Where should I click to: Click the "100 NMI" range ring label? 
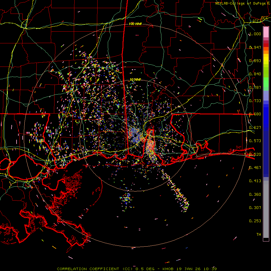coord(135,24)
